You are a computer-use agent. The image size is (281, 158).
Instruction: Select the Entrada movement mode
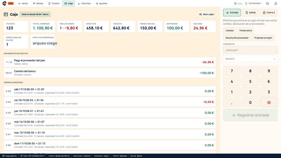click(x=232, y=12)
